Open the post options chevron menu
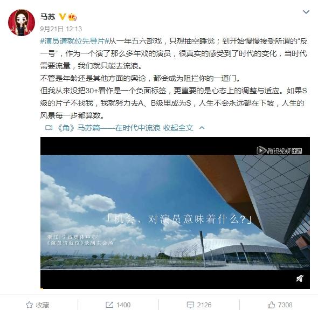 [x=306, y=12]
